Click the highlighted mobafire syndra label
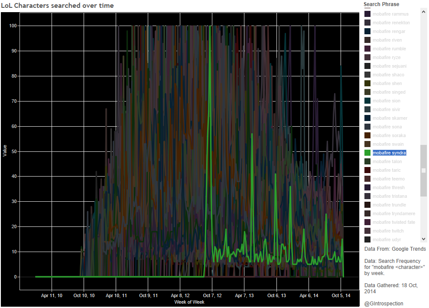The width and height of the screenshot is (429, 308). coord(389,153)
